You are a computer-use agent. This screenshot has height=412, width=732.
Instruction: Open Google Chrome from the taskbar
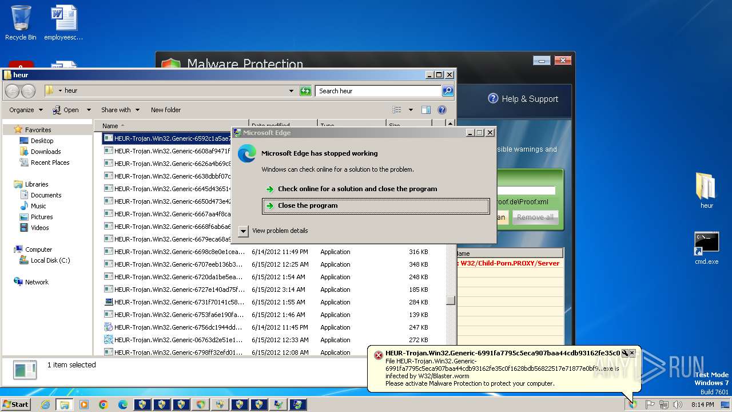104,405
